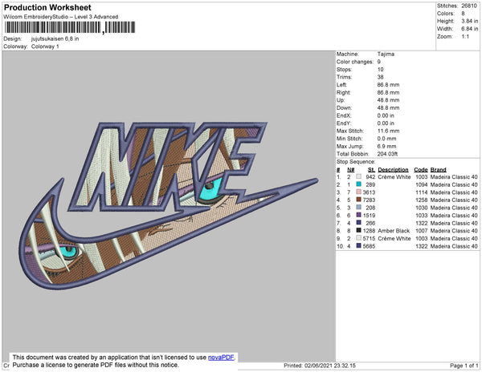The height and width of the screenshot is (372, 482).
Task: Click the pink swatch in stop row 3
Action: coord(359,192)
